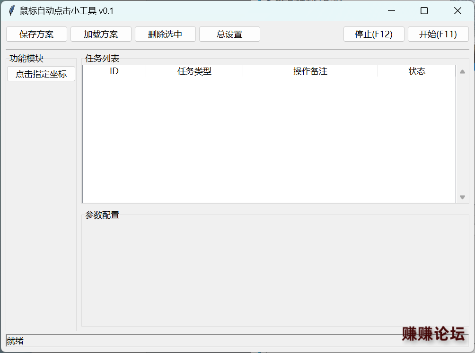Click the task list scrollbar down arrow
This screenshot has width=475, height=353.
click(462, 197)
